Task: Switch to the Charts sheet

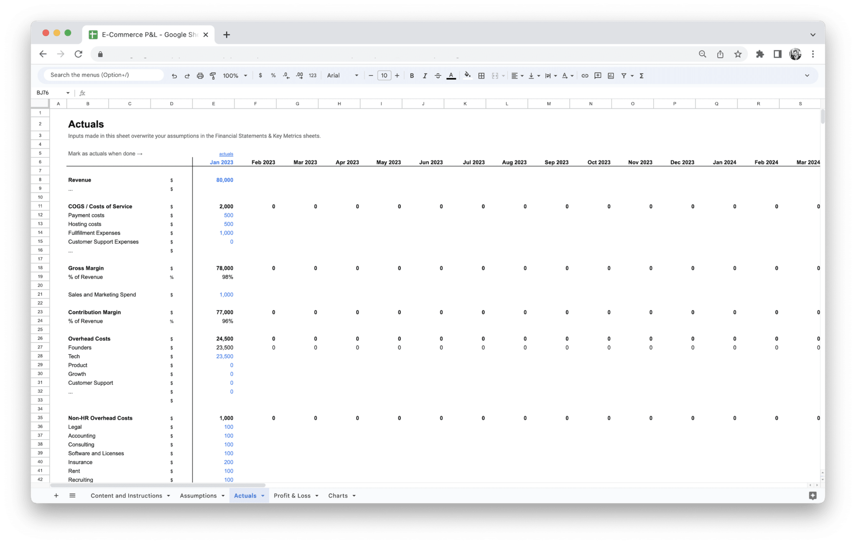Action: [338, 496]
